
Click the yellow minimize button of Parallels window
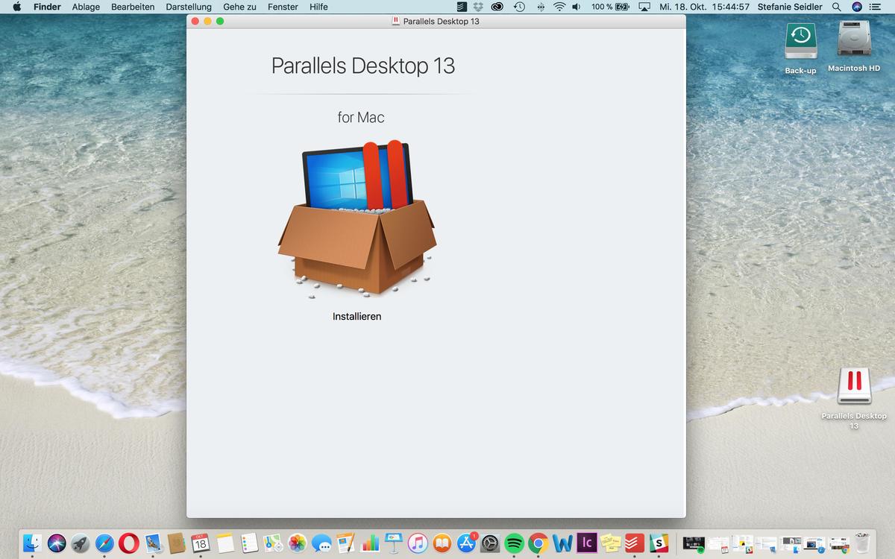[207, 21]
